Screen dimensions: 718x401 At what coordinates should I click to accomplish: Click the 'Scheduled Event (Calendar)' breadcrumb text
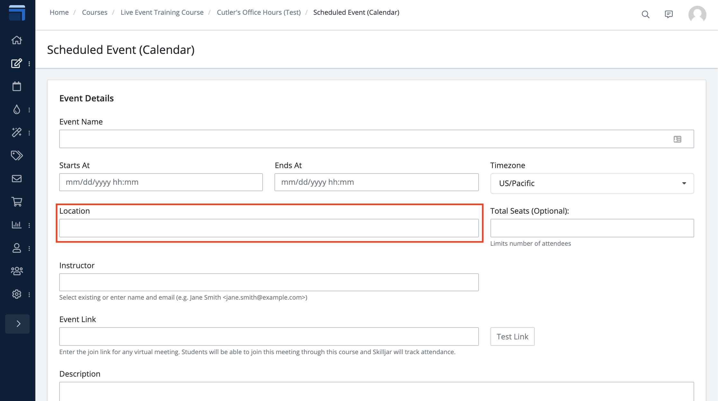[356, 12]
